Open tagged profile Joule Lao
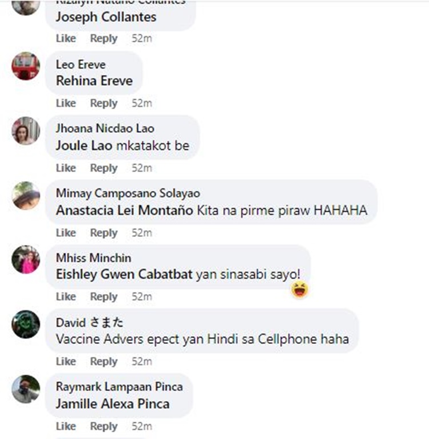429x439 pixels. (84, 145)
